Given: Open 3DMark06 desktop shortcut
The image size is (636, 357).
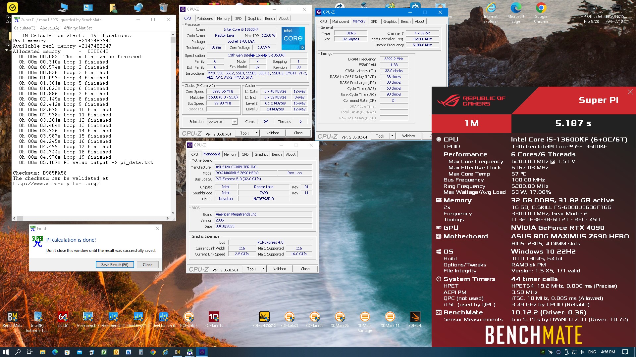Looking at the screenshot, I should 340,319.
